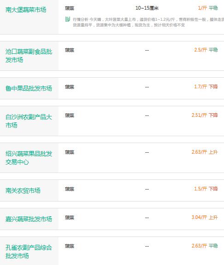Click the 10~15厘米 specification text
Viewport: 224px width, 265px height.
click(x=147, y=8)
